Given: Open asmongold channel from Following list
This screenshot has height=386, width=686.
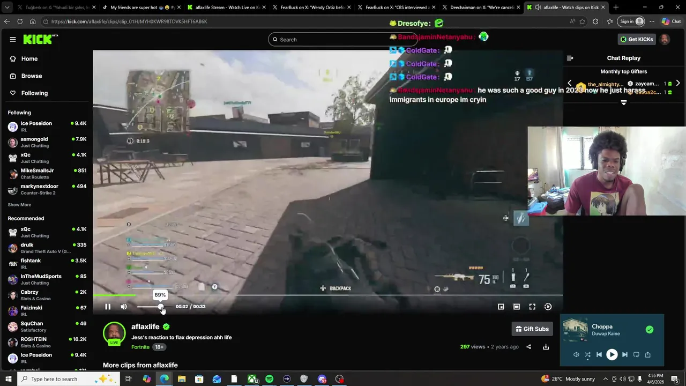Looking at the screenshot, I should (x=47, y=142).
